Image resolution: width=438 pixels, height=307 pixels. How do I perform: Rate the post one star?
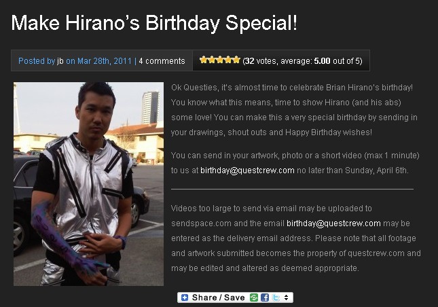point(203,60)
